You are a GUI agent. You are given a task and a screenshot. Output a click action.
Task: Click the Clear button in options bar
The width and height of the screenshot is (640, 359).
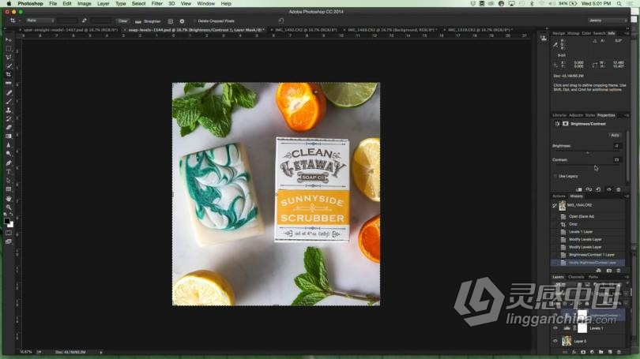(122, 21)
